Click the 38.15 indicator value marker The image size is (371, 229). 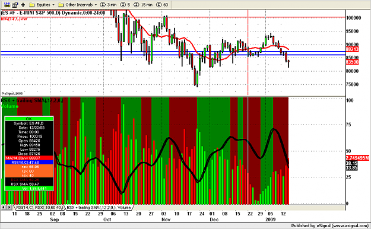tap(351, 164)
